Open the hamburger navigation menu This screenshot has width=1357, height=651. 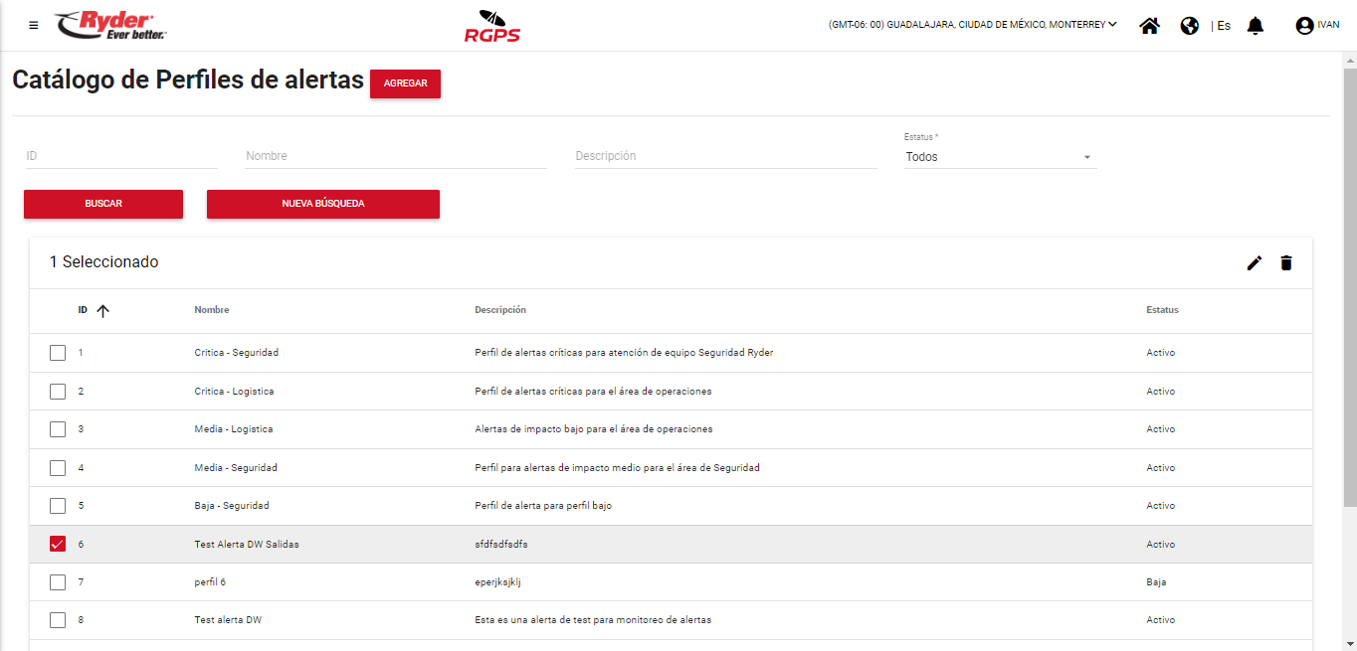34,25
